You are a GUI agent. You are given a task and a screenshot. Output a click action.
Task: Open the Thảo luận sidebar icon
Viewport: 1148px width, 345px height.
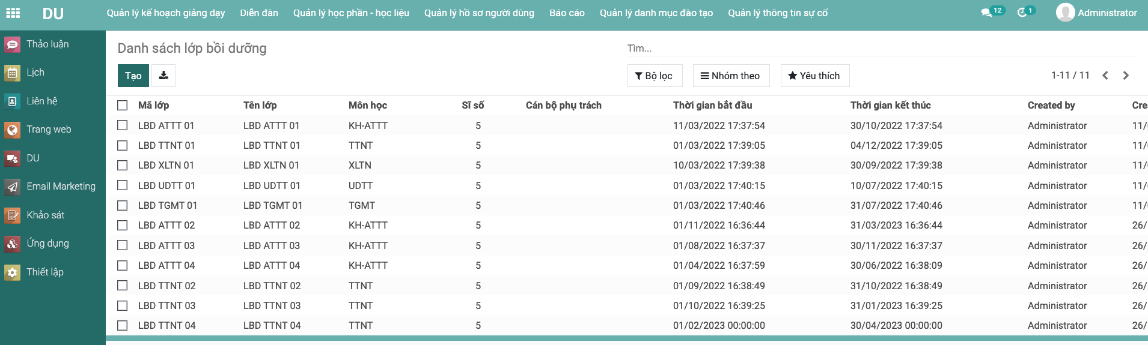coord(12,44)
